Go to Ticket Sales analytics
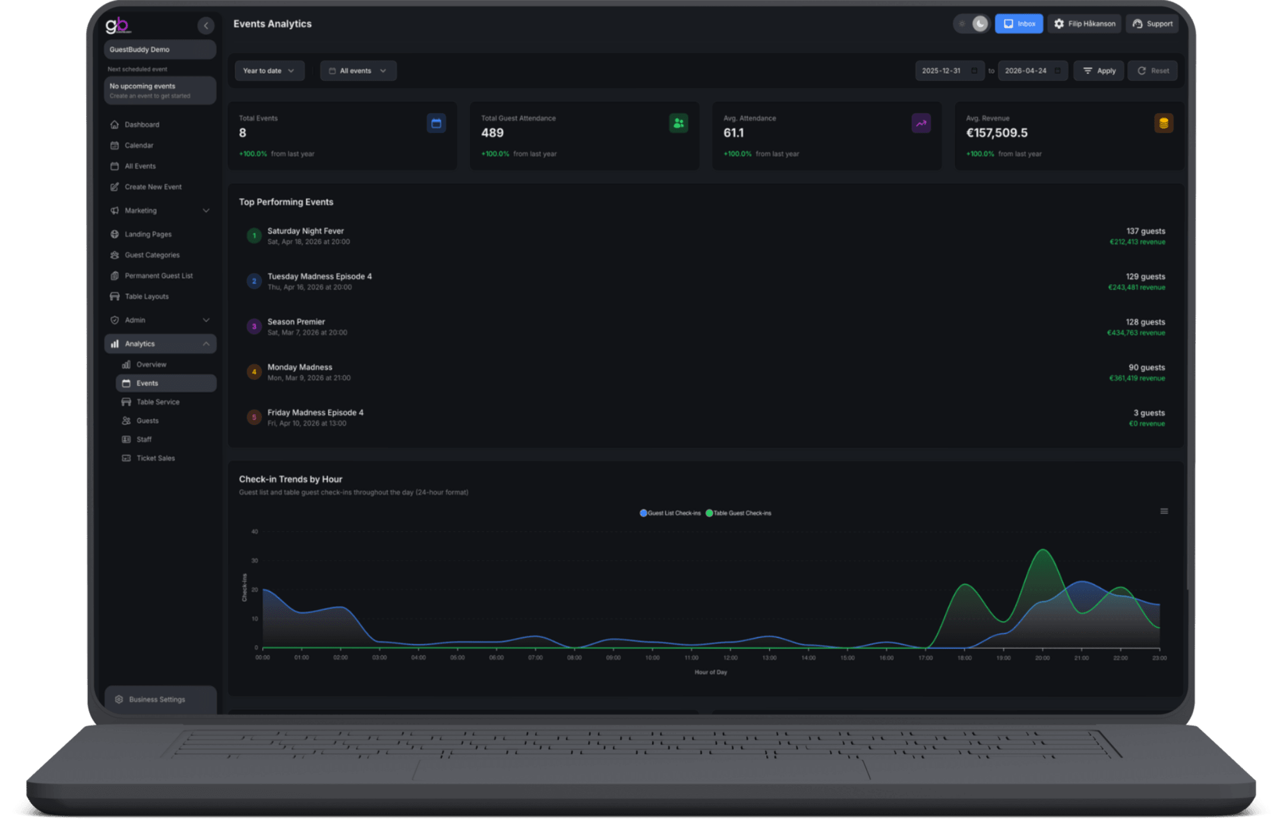This screenshot has width=1283, height=826. [155, 458]
